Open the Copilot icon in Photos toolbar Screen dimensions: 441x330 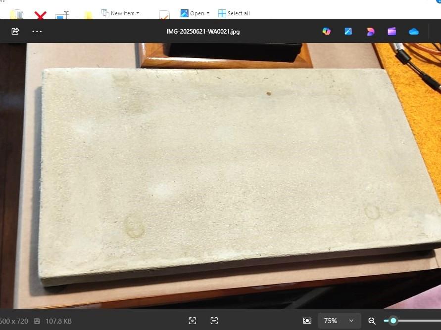pos(326,31)
